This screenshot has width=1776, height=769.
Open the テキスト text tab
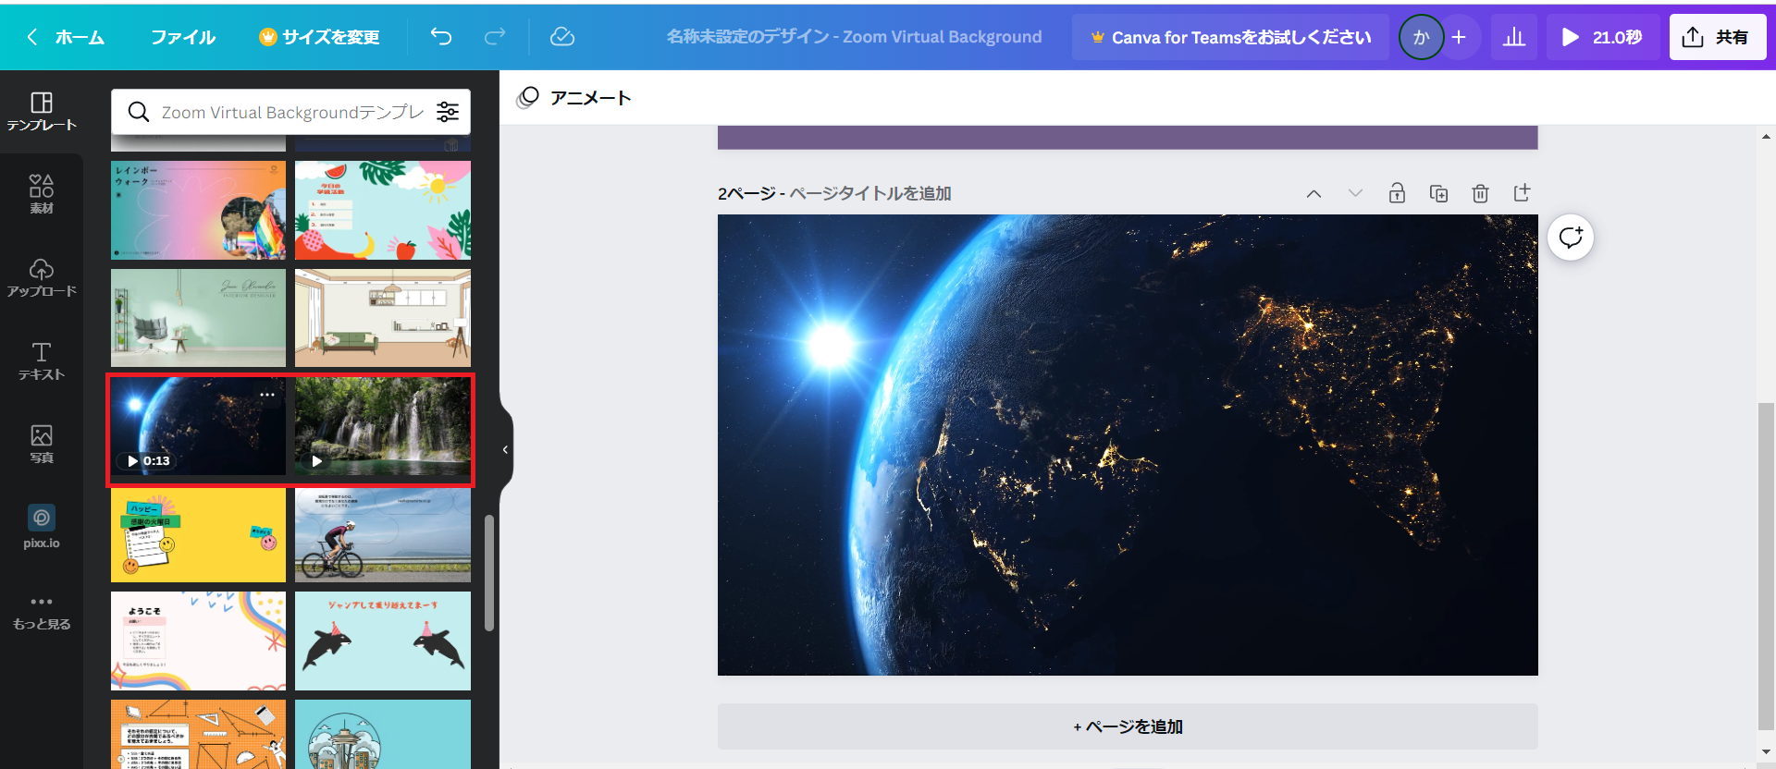click(x=42, y=360)
